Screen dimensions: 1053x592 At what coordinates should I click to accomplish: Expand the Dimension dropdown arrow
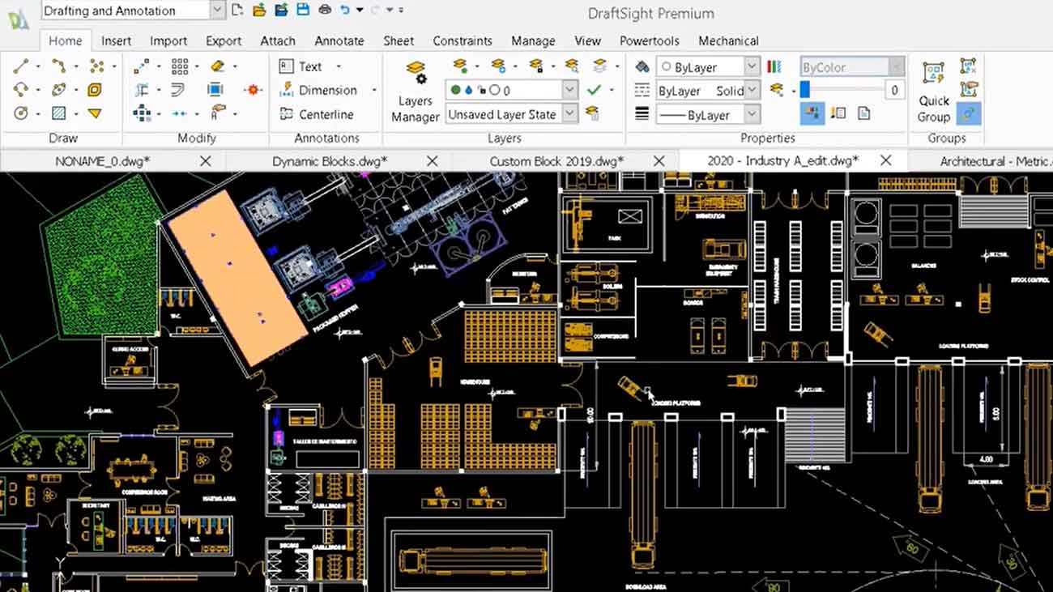(x=374, y=90)
